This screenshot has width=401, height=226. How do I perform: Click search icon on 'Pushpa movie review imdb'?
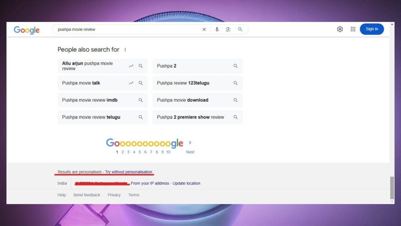pyautogui.click(x=141, y=100)
